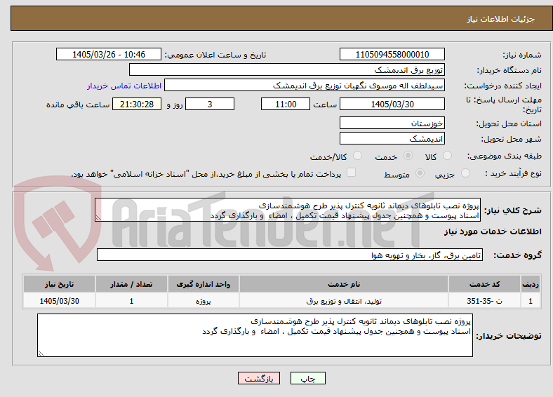This screenshot has width=553, height=397.
Task: Open اطلاعات تماس خریدار link
Action: [124, 86]
